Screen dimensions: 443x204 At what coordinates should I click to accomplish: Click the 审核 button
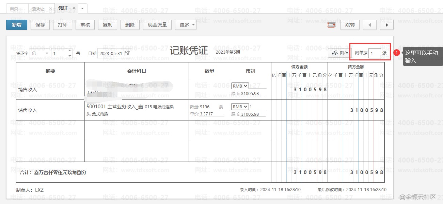click(85, 25)
